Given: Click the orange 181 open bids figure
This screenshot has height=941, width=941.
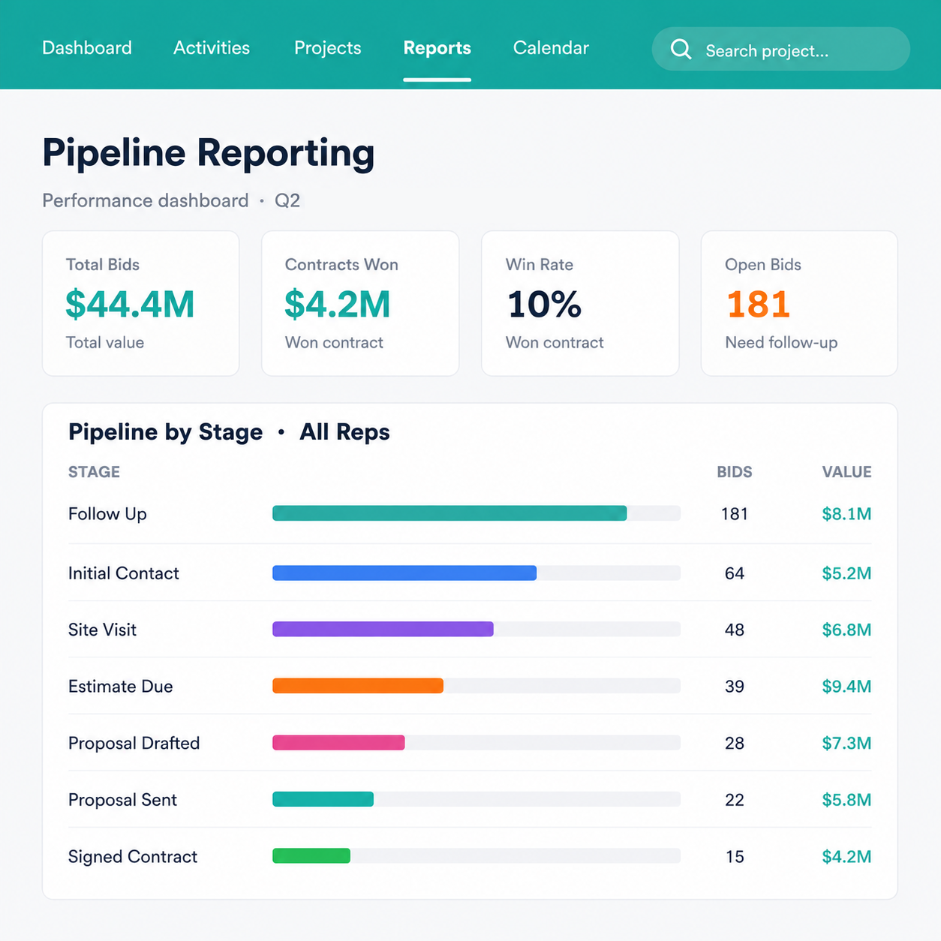Looking at the screenshot, I should coord(758,304).
